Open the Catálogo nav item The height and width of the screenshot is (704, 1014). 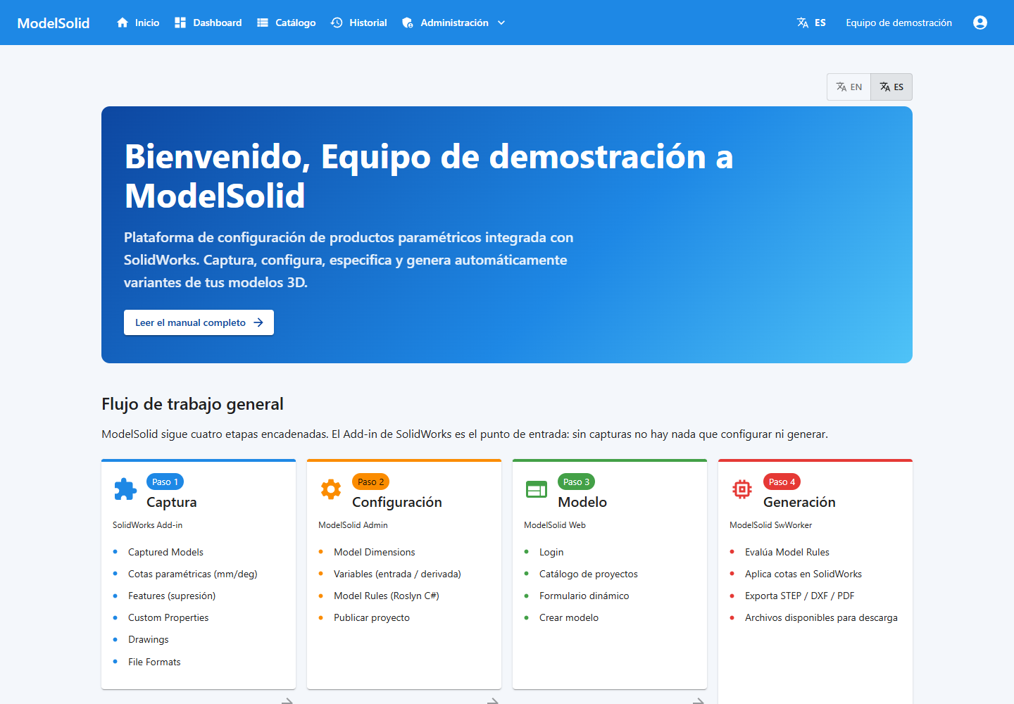pos(286,23)
